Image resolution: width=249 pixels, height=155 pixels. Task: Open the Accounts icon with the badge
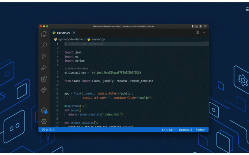[44, 110]
